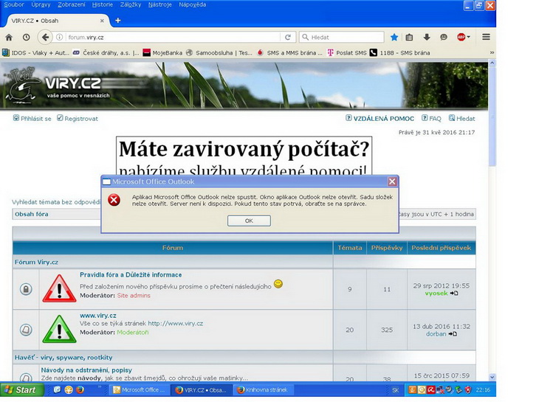Screen dimensions: 536x402
Task: Open the 1188 SMS brána bookmark
Action: pos(400,52)
